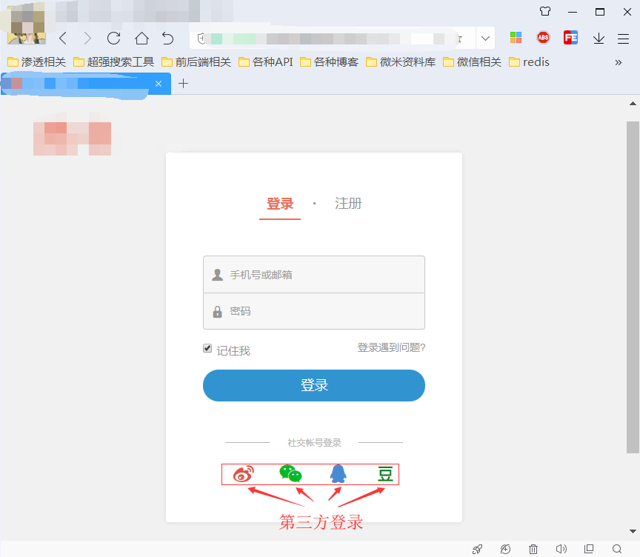Open the 超强搜索工具 bookmark folder
Image resolution: width=640 pixels, height=557 pixels.
113,62
